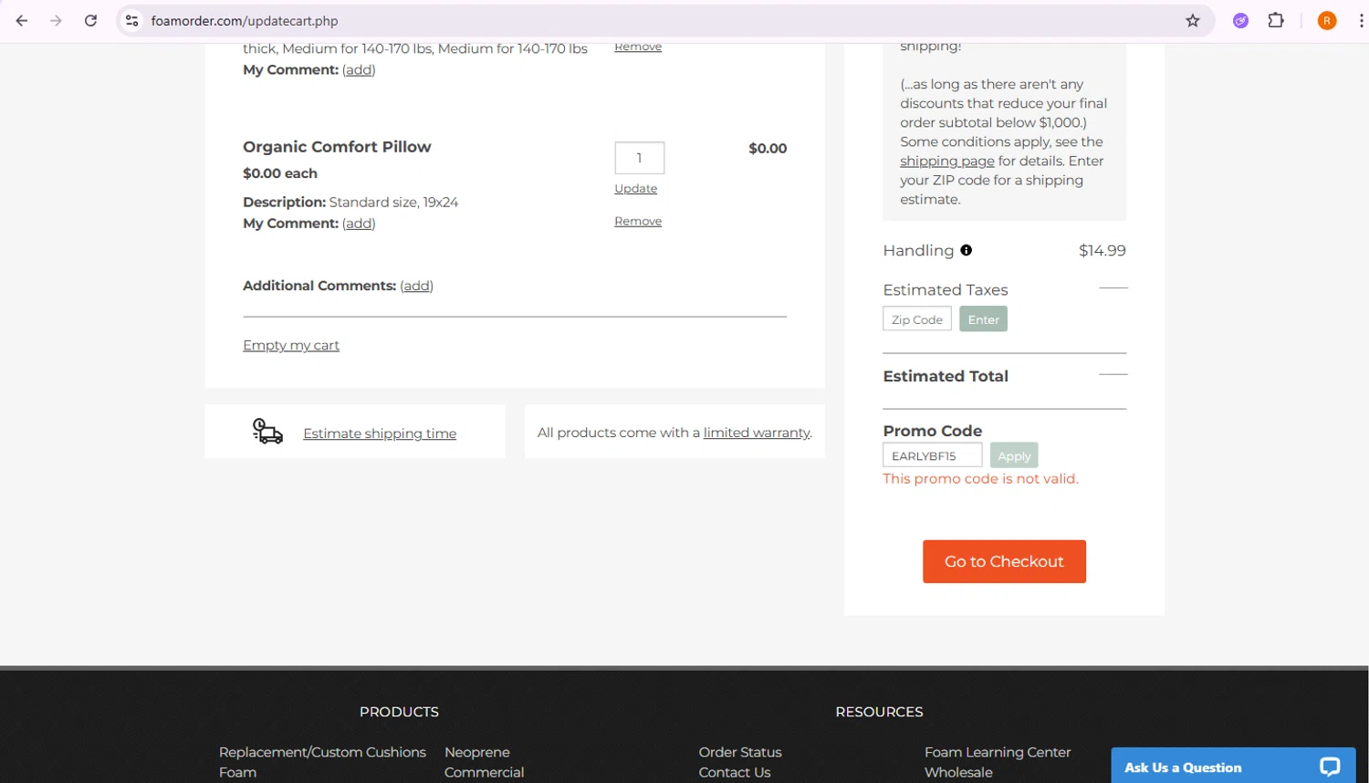Click the chat bubble icon
The height and width of the screenshot is (783, 1369).
pyautogui.click(x=1330, y=767)
